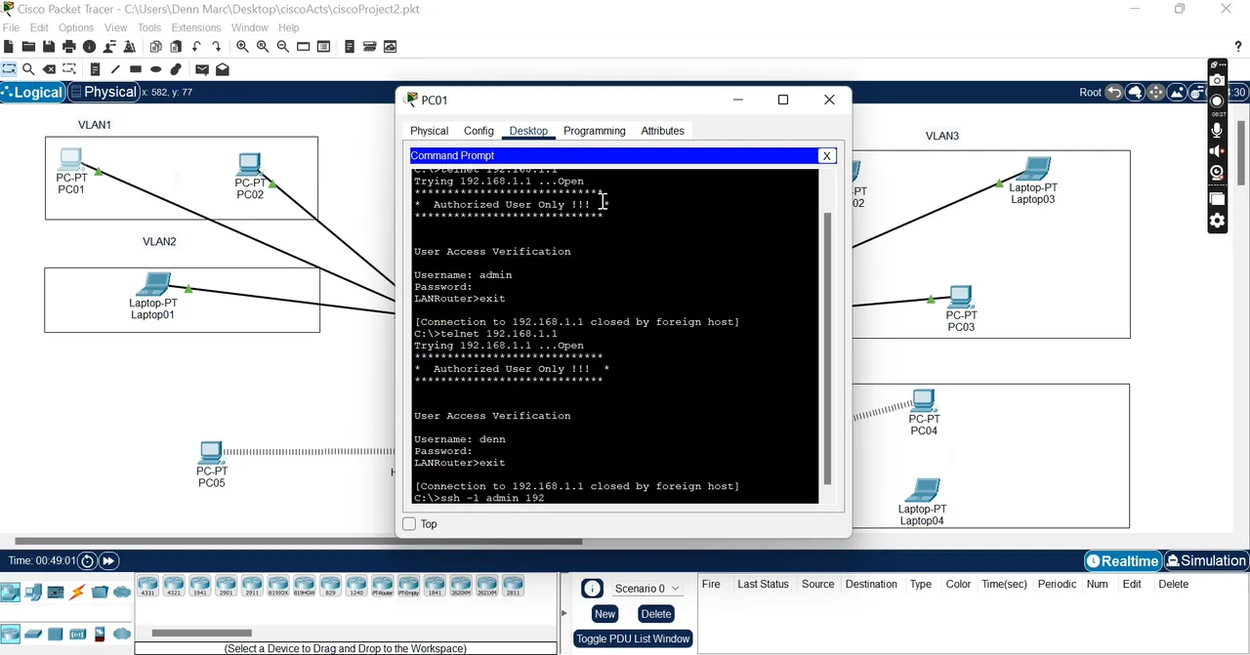Click Toggle PDU List Window button
1250x655 pixels.
pyautogui.click(x=633, y=639)
